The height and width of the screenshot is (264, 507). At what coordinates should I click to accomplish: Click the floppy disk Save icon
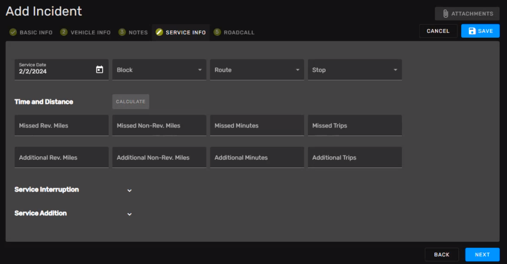click(472, 31)
